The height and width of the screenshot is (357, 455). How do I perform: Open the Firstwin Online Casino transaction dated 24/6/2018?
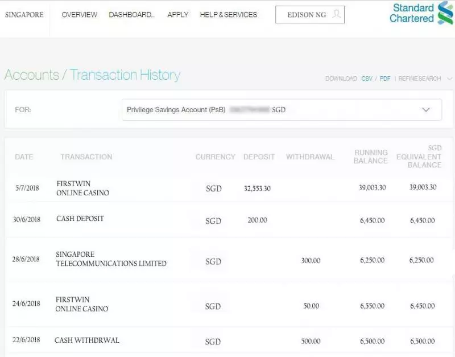[82, 304]
